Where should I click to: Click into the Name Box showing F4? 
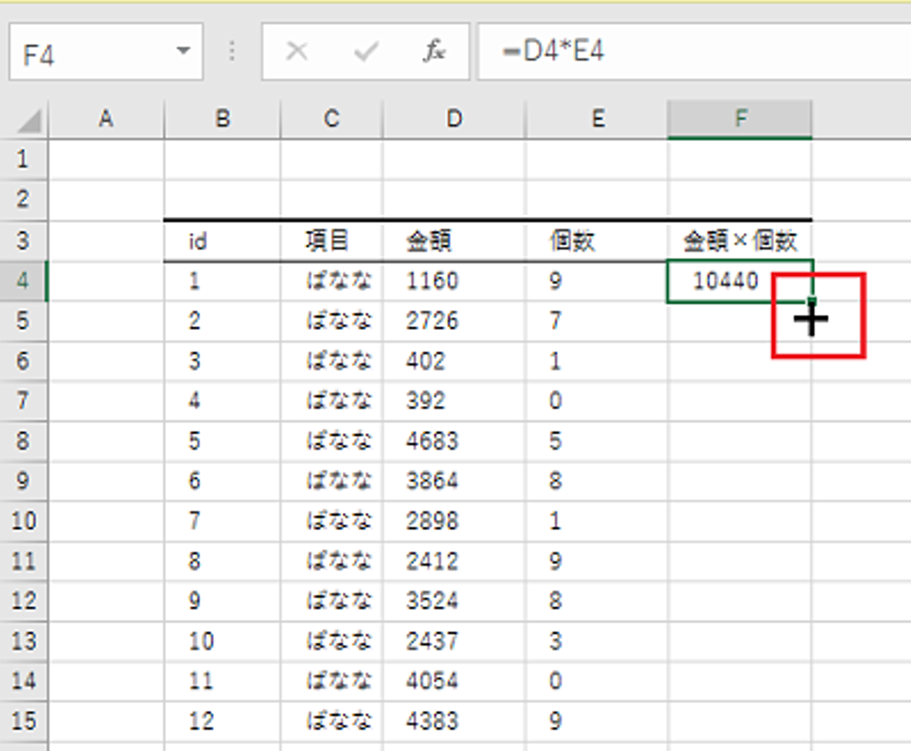106,52
